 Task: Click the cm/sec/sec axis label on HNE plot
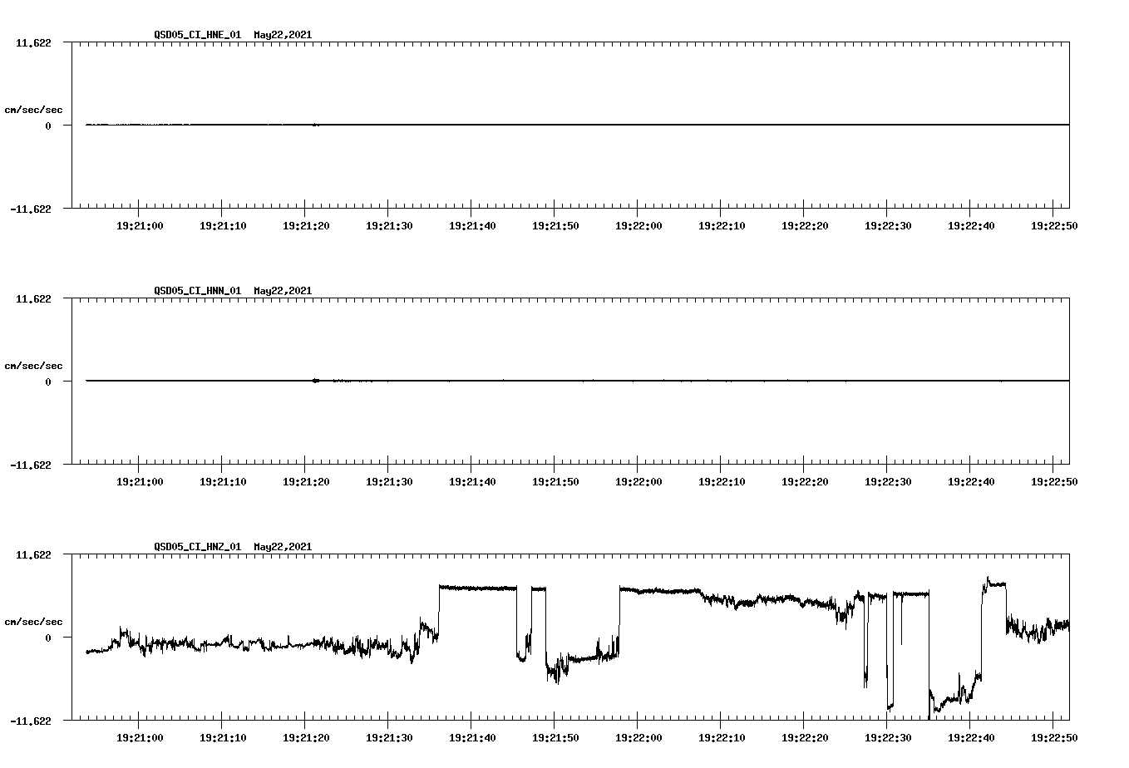34,108
